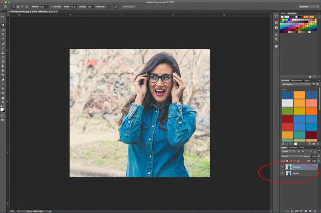Select the History Brush tool
Image resolution: width=321 pixels, height=213 pixels.
3,57
